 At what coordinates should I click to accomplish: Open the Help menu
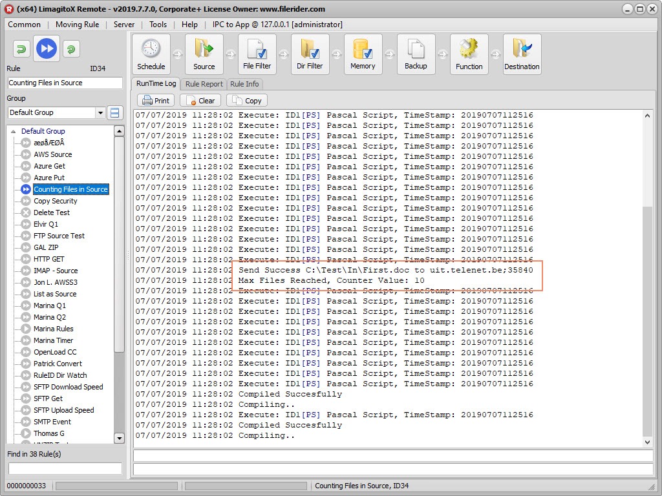189,25
